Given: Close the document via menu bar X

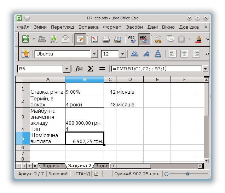Looking at the screenshot, I should pos(206,27).
